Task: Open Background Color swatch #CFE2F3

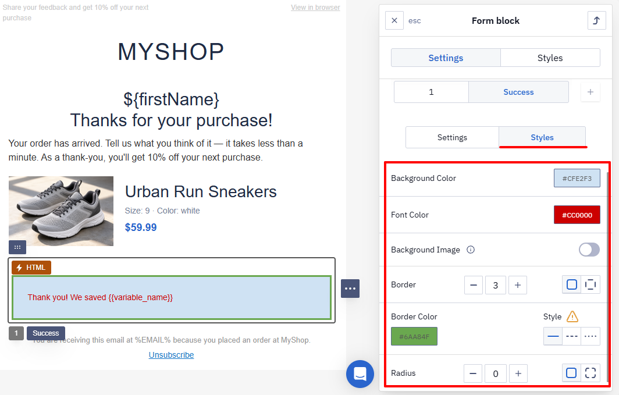Action: pyautogui.click(x=577, y=179)
